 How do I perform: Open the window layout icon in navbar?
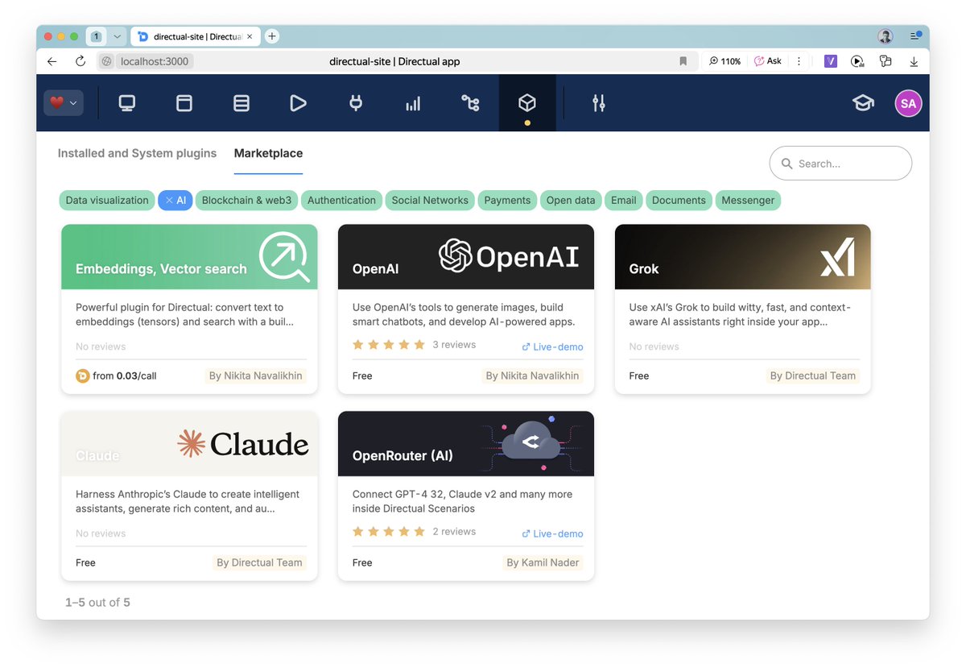pyautogui.click(x=184, y=103)
